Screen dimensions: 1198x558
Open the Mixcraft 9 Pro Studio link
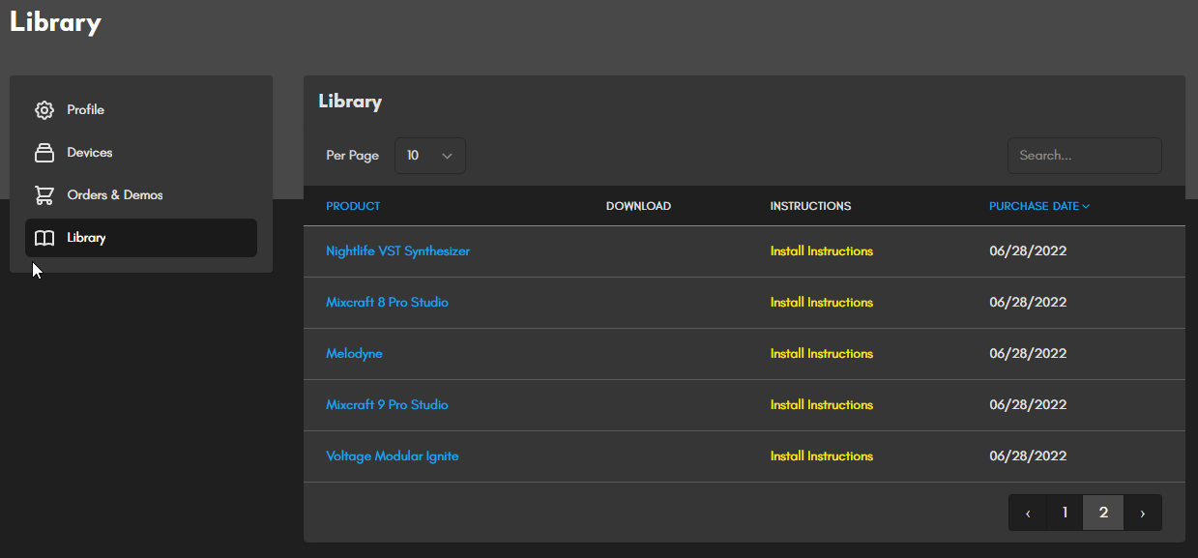pos(387,405)
